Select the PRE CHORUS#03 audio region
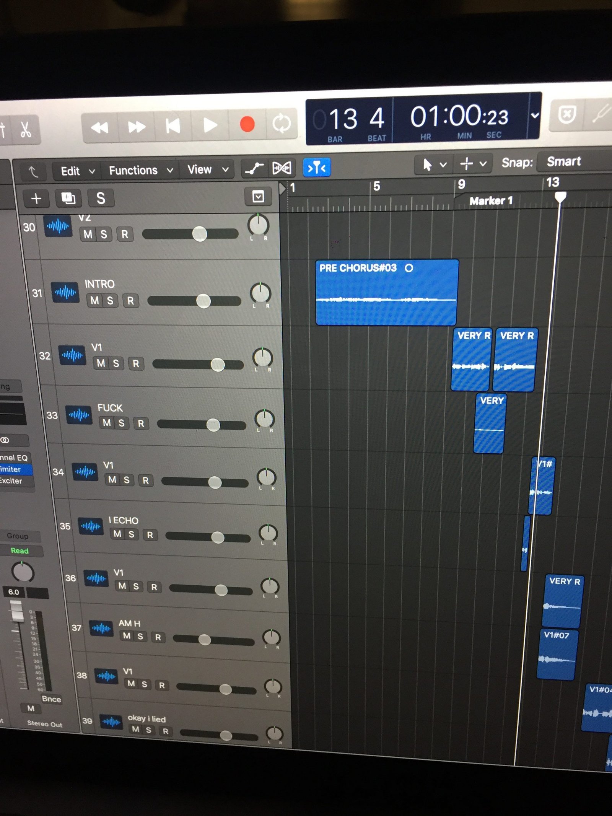 click(386, 293)
